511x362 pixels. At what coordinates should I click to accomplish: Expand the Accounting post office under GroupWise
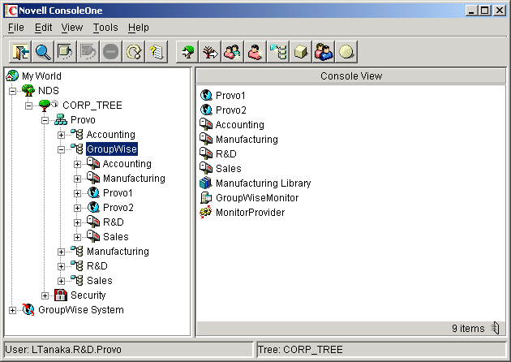pos(77,164)
